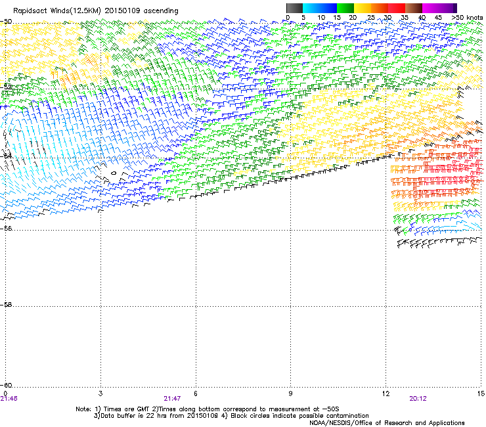Click the purple "21:47" time label
The width and height of the screenshot is (486, 427).
coord(172,399)
